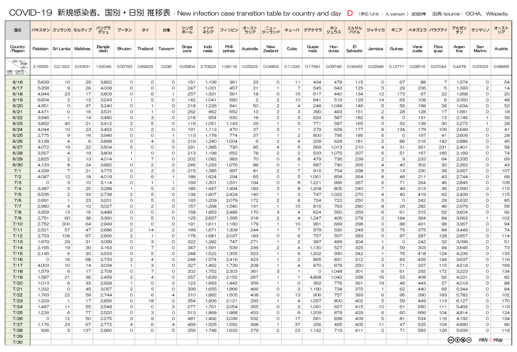Click Austria's 170 value on 7/23
Viewport: 517px width, 352px height.
click(x=506, y=301)
